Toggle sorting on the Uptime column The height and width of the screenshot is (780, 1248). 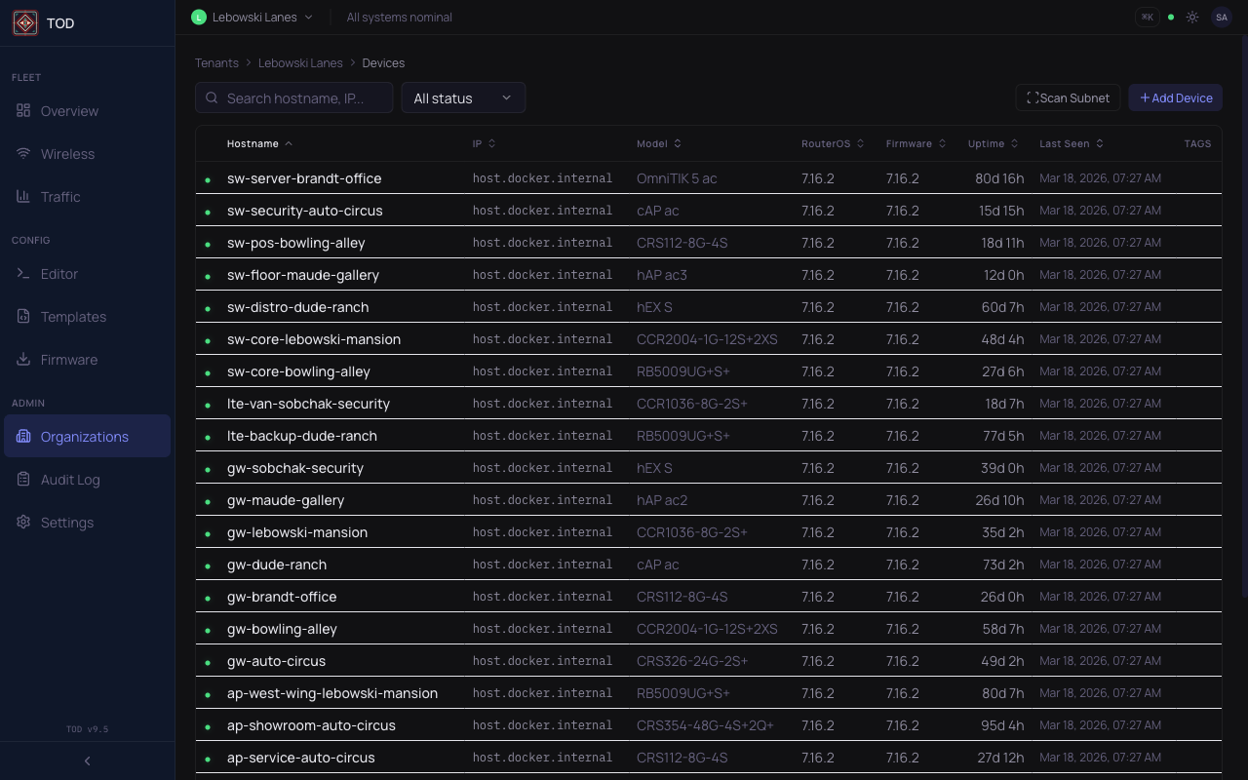[993, 143]
